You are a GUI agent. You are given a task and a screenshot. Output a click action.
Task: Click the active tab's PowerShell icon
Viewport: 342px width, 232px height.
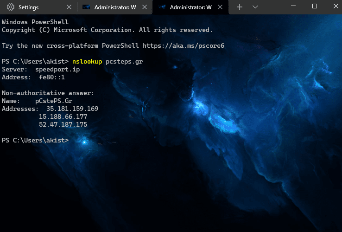[162, 7]
